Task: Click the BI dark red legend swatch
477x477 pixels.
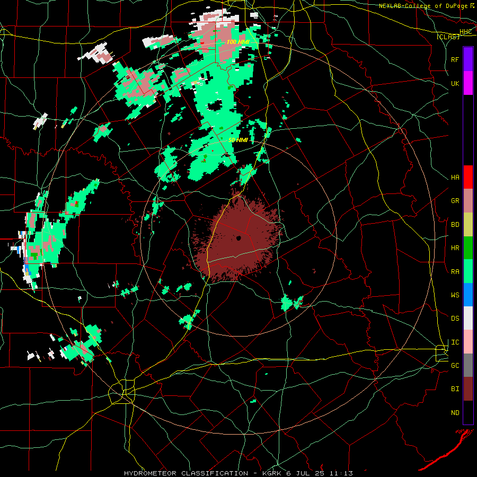Action: [468, 389]
